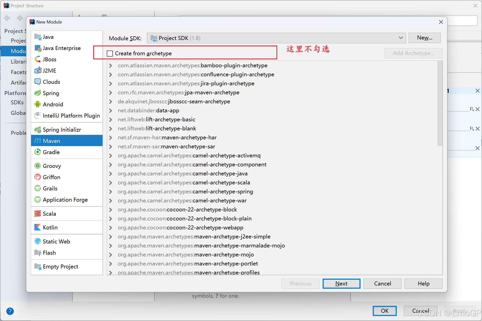Click the forward arrow in Project Structure
The image size is (482, 321).
(x=20, y=18)
